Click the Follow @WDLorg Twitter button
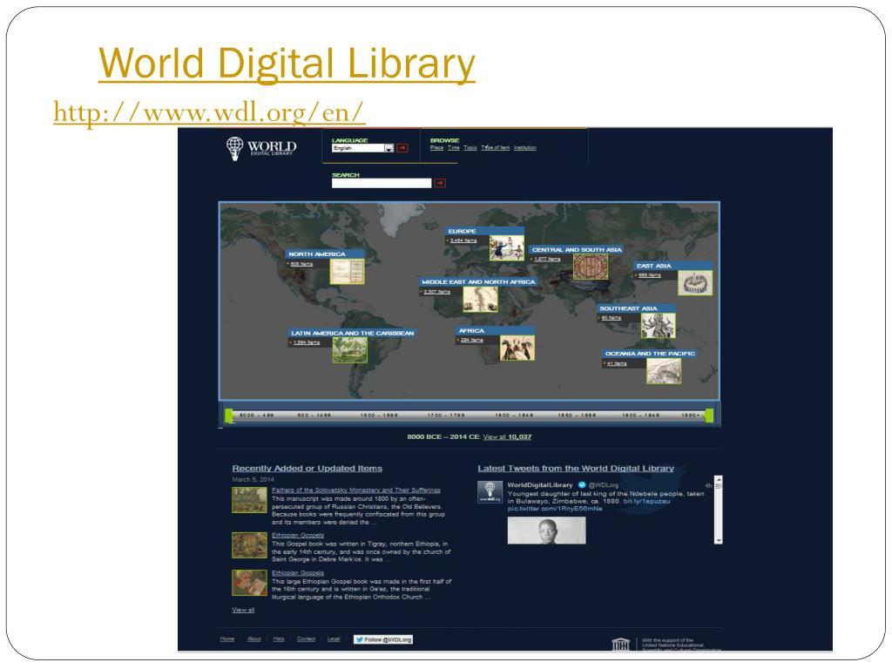This screenshot has width=892, height=669. point(383,639)
